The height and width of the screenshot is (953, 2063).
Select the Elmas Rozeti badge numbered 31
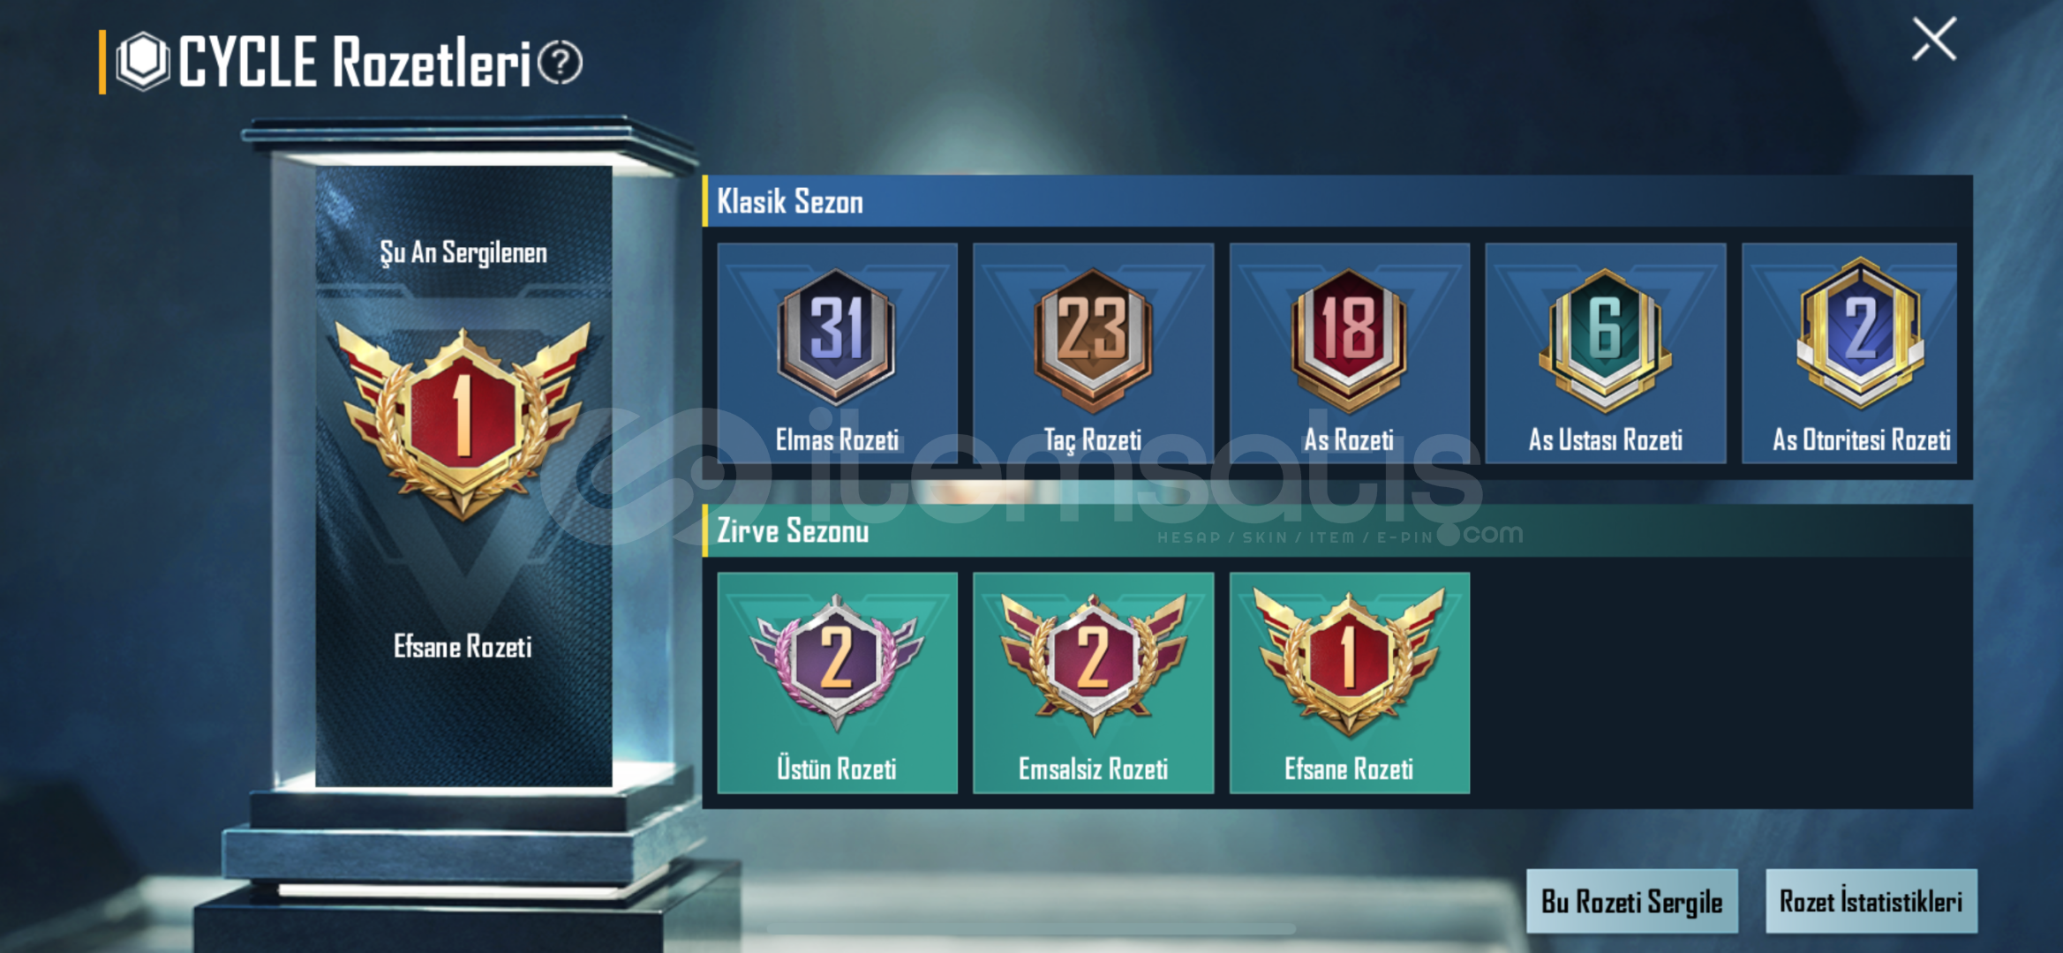point(837,353)
